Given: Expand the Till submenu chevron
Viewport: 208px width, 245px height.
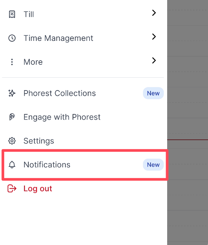Looking at the screenshot, I should point(154,13).
